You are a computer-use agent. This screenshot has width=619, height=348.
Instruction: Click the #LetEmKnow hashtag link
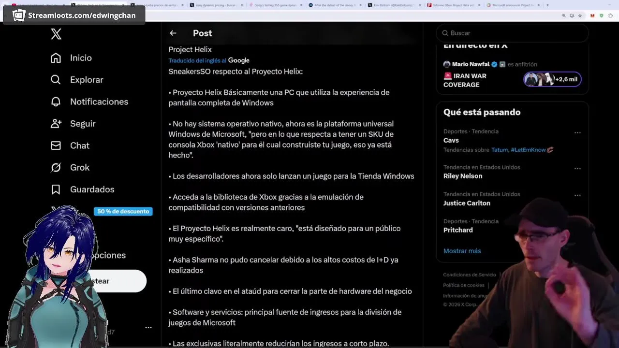pyautogui.click(x=528, y=150)
